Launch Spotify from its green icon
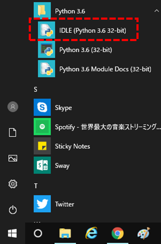Viewport: 161px width, 244px height. point(42,126)
